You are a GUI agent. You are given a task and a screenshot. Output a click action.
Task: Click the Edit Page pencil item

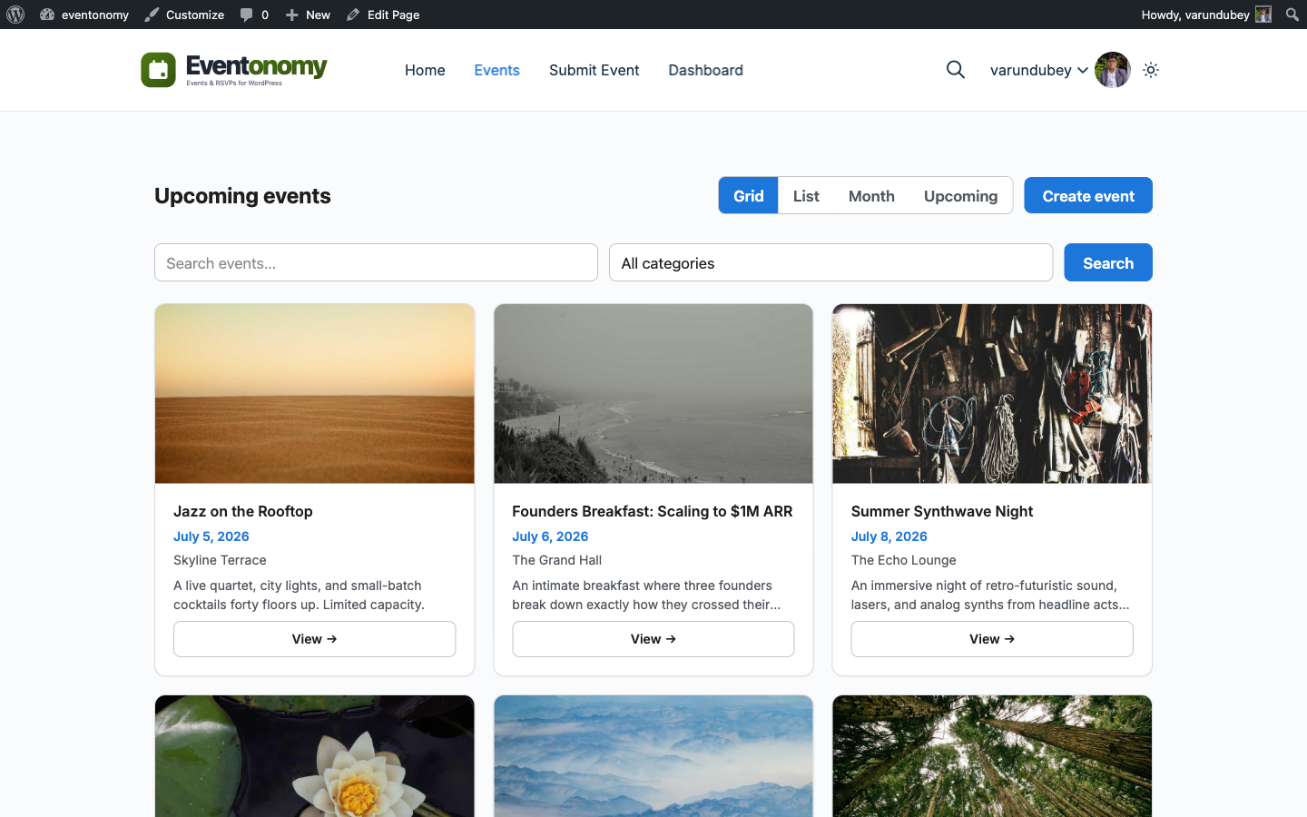[x=383, y=15]
